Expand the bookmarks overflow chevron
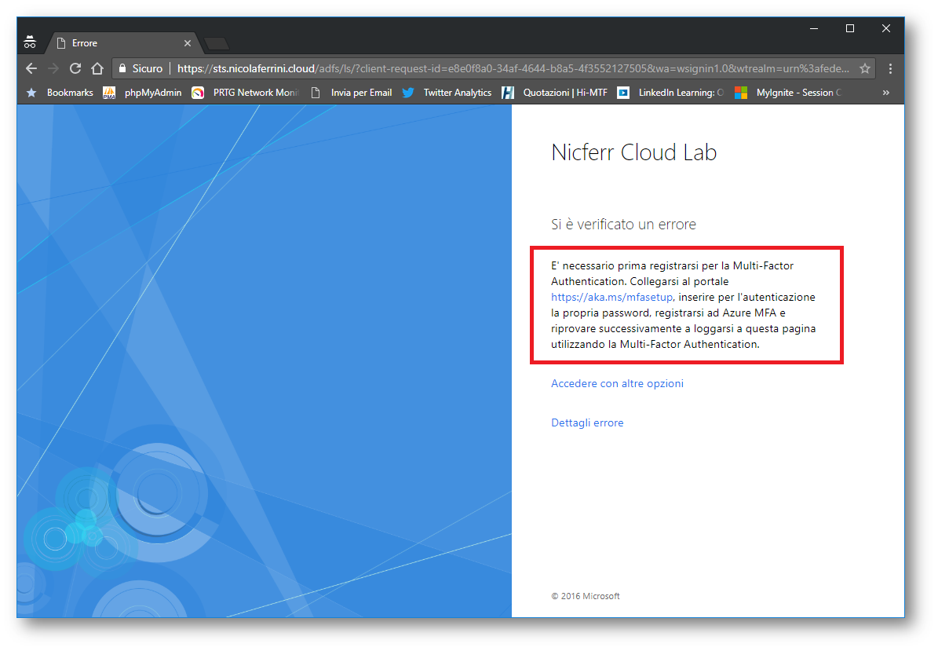This screenshot has width=938, height=651. tap(886, 92)
